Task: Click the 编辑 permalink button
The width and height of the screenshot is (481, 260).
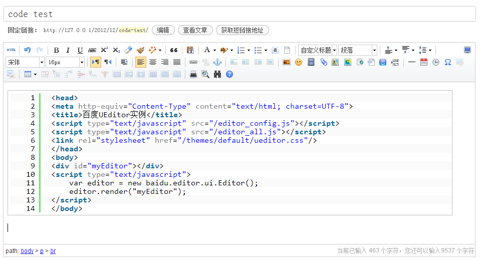Action: pyautogui.click(x=163, y=30)
